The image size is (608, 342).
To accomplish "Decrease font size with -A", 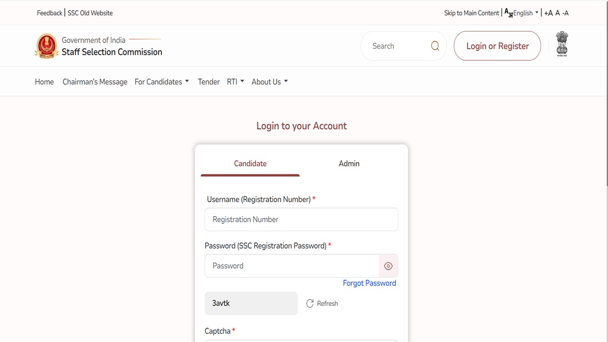I will pyautogui.click(x=565, y=13).
